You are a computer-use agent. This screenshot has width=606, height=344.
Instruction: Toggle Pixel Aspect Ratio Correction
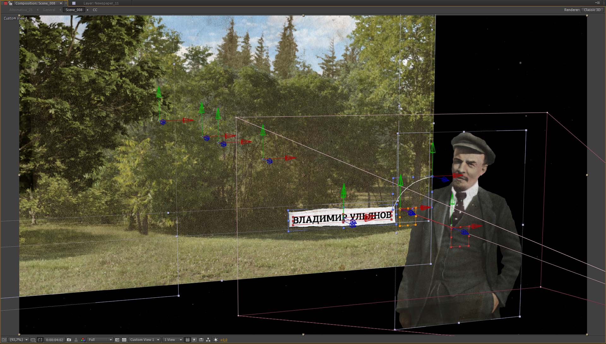click(x=187, y=340)
